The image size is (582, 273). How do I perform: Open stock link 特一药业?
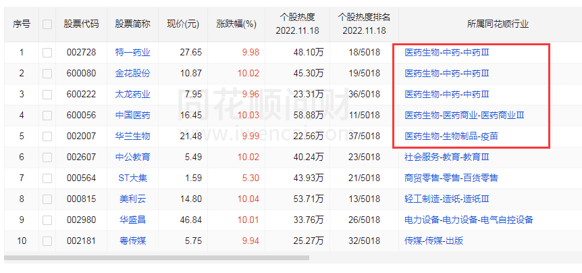[x=132, y=53]
